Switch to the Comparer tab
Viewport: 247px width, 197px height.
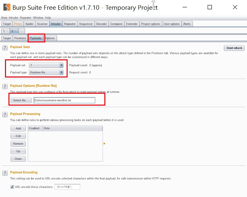click(117, 24)
